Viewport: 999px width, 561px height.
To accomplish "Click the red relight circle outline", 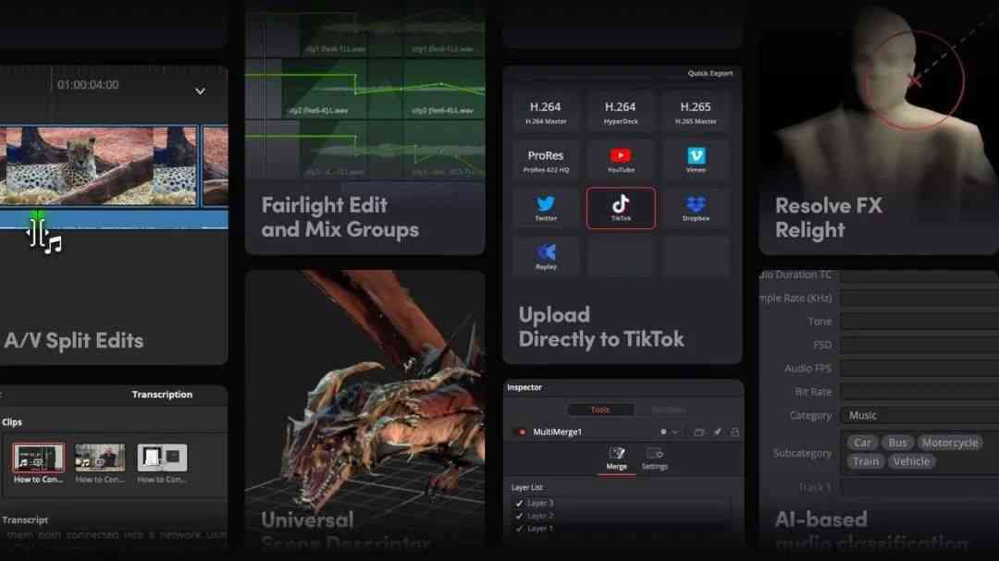I will (x=916, y=81).
